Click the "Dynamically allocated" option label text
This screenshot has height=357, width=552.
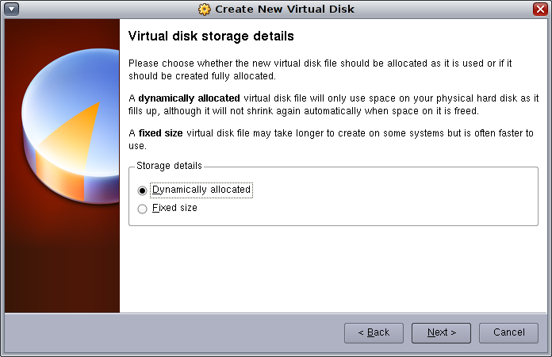201,190
